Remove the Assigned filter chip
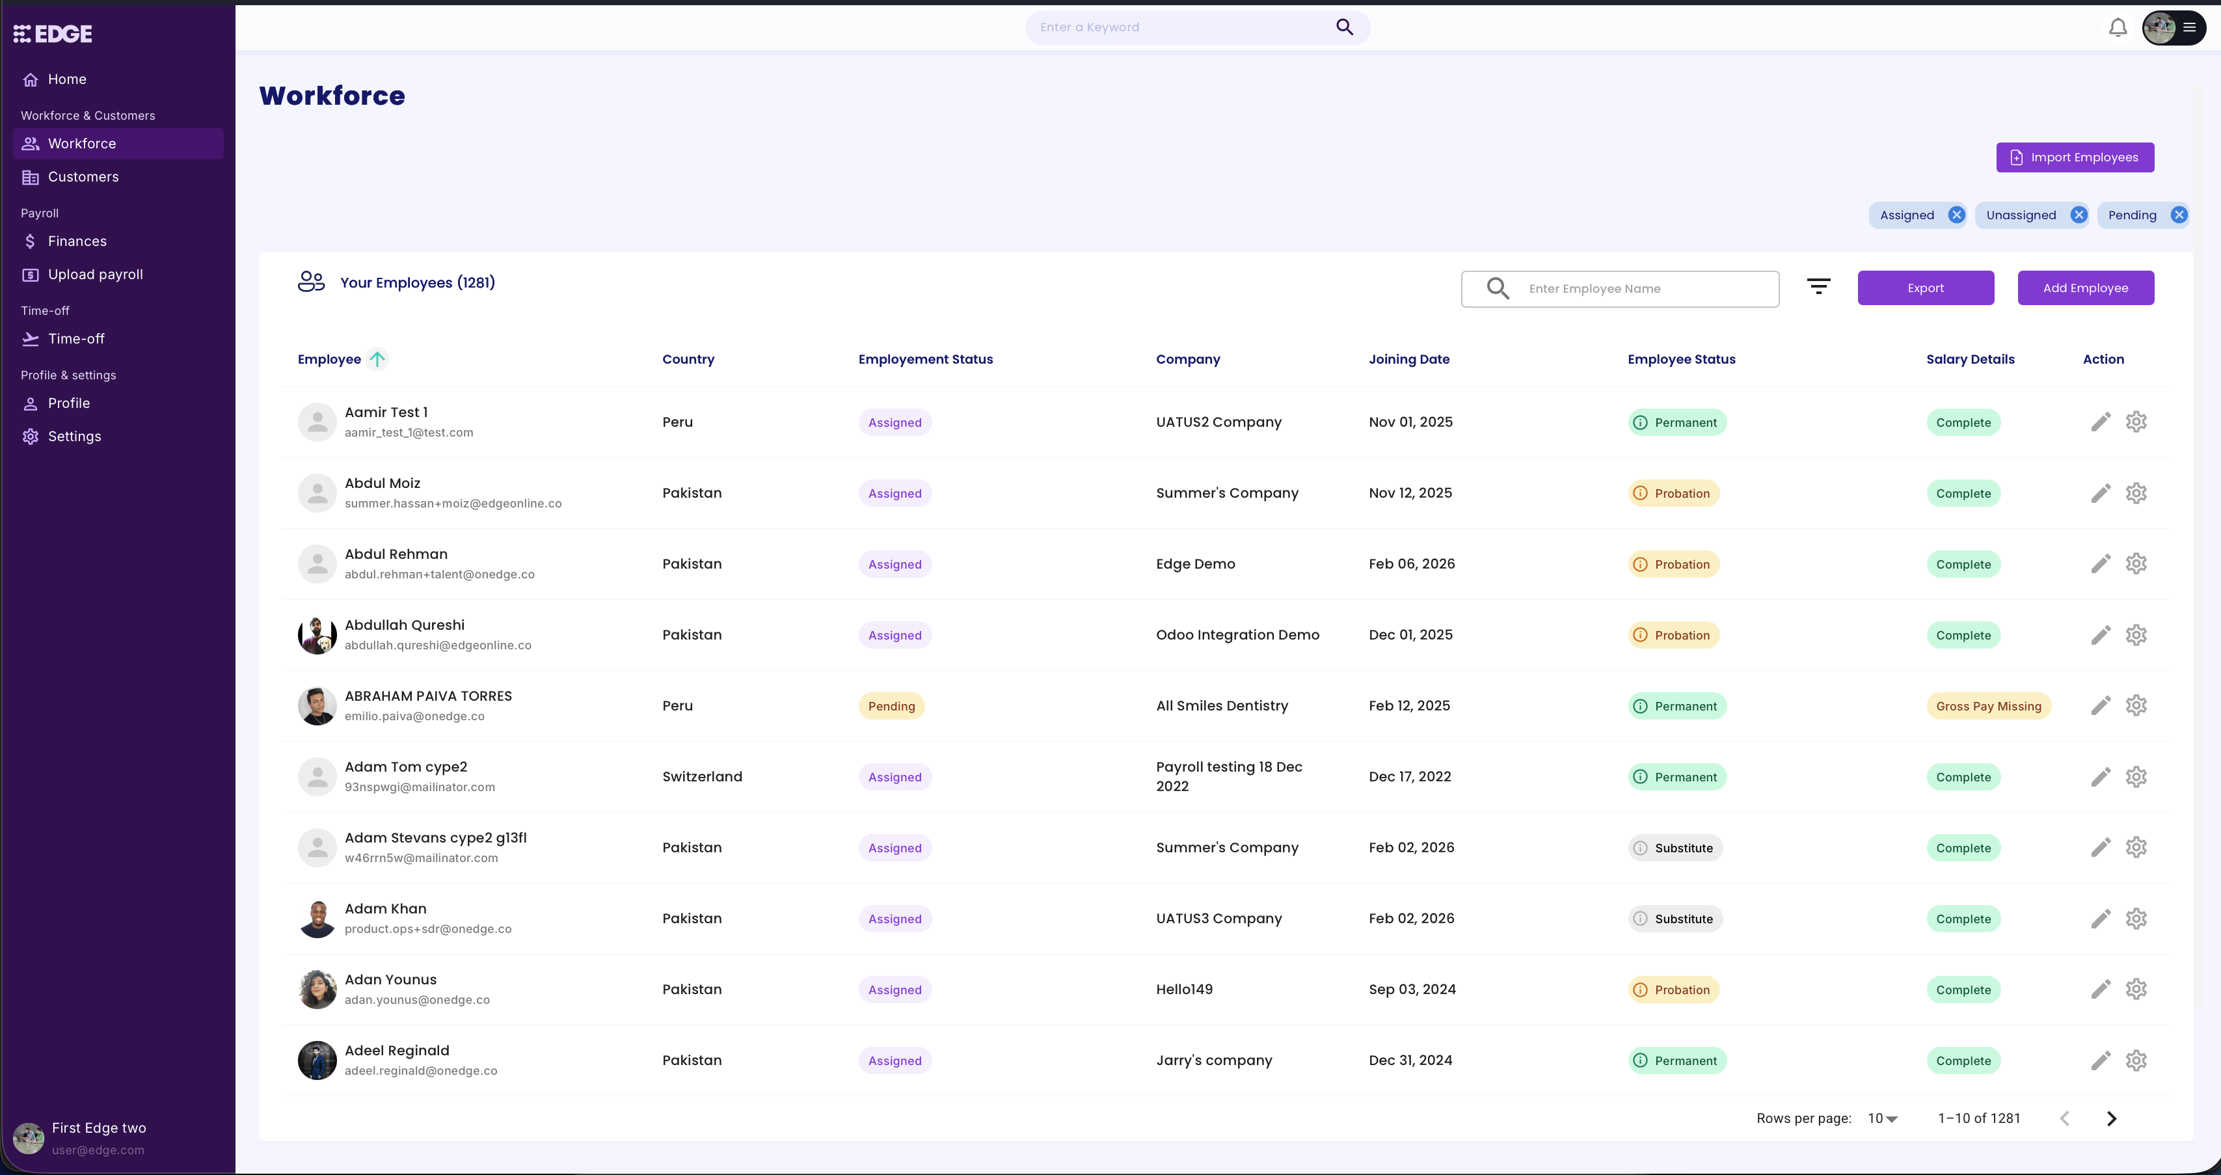Image resolution: width=2221 pixels, height=1175 pixels. coord(1956,215)
